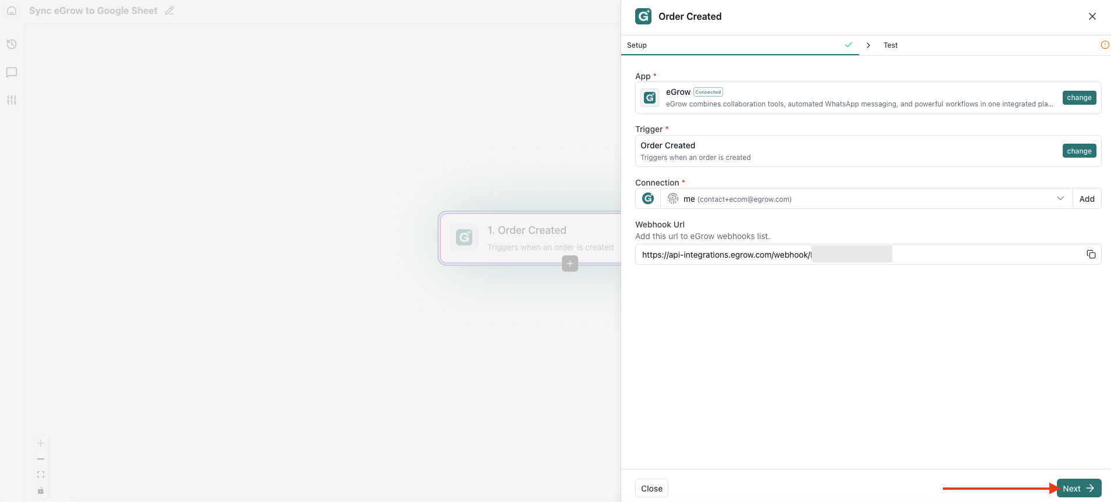The width and height of the screenshot is (1111, 502).
Task: Click the Next button
Action: (1079, 489)
